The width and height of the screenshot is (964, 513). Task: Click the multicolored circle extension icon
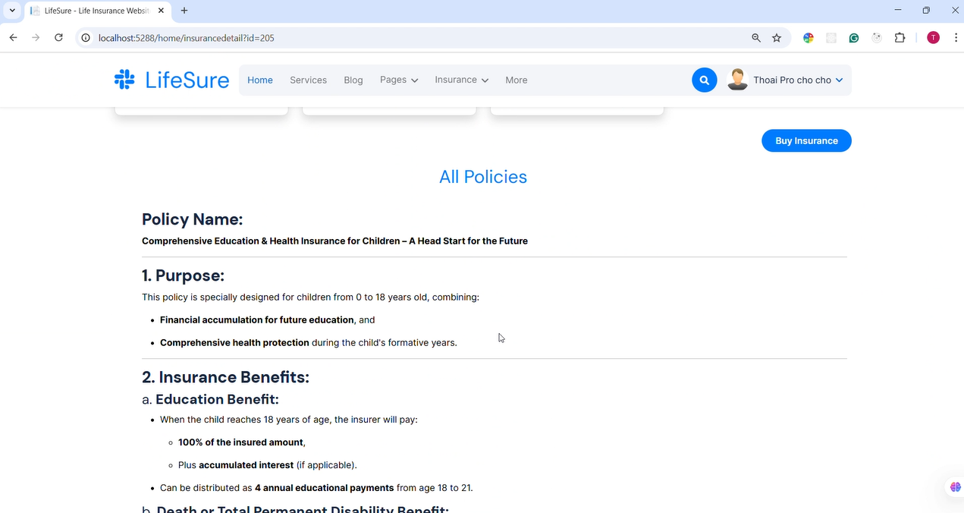[809, 38]
